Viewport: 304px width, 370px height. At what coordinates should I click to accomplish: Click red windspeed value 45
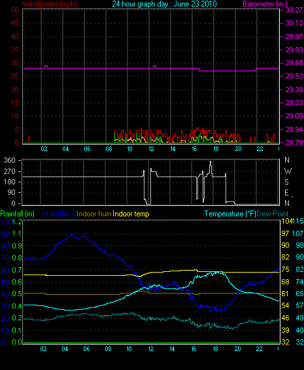(x=14, y=23)
